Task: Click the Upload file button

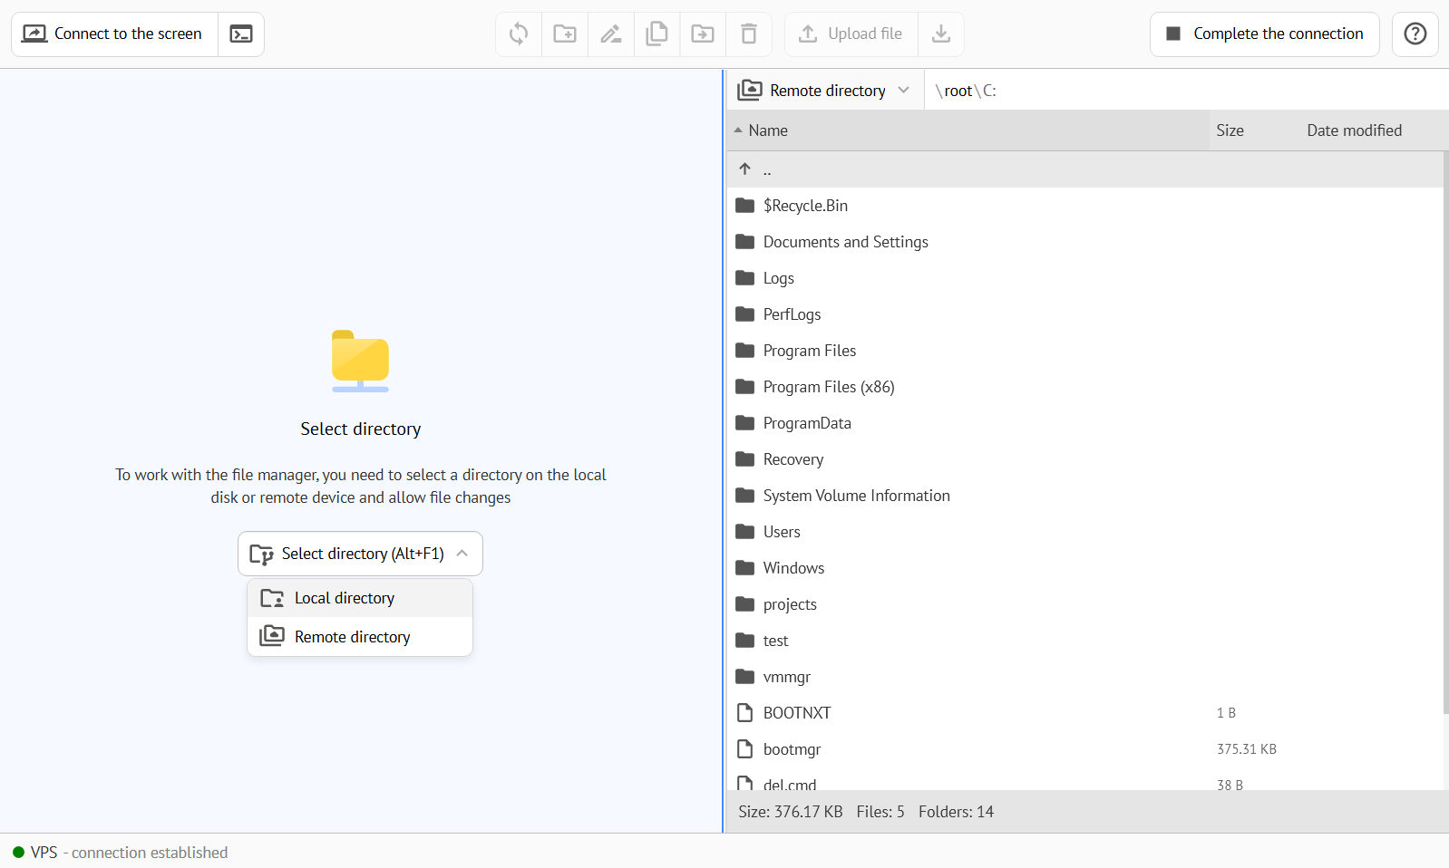Action: (851, 34)
